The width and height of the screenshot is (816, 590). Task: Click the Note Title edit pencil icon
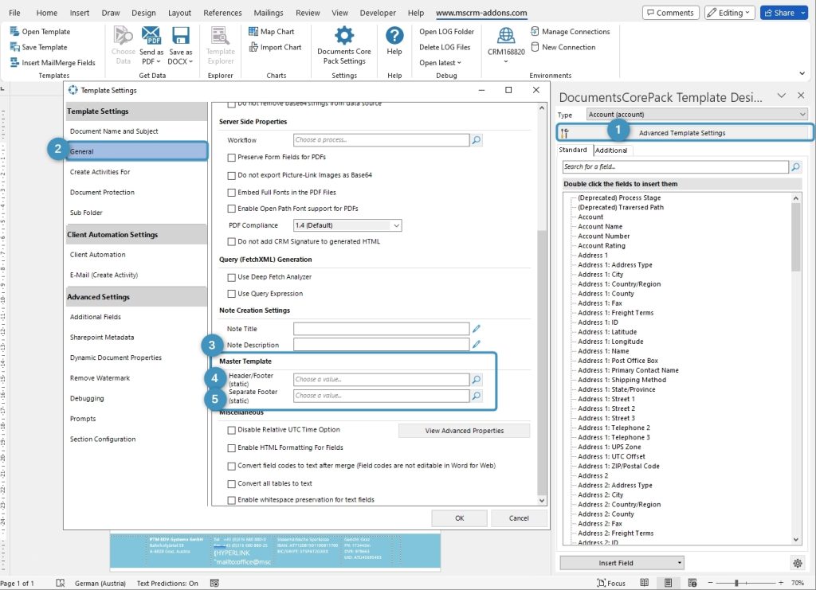(477, 329)
